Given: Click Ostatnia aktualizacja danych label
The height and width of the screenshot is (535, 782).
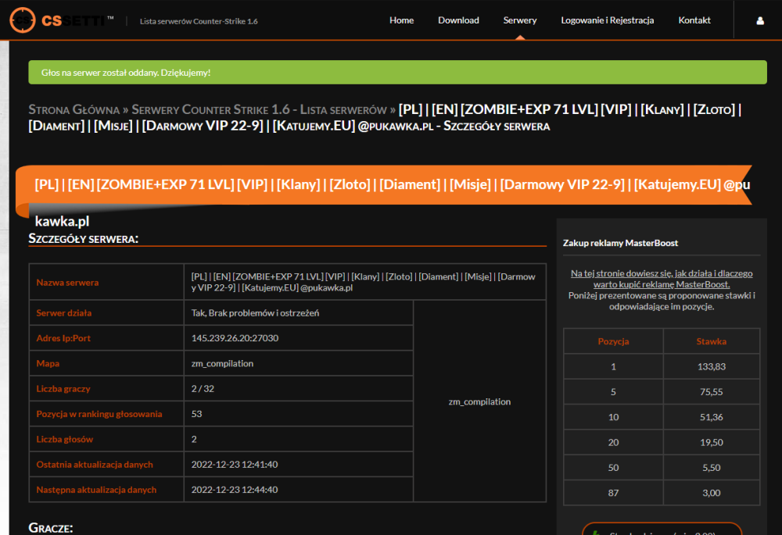Looking at the screenshot, I should click(x=95, y=464).
